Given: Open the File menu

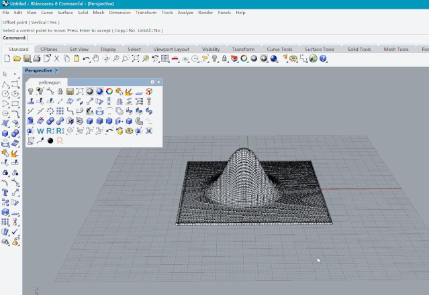Looking at the screenshot, I should 6,13.
